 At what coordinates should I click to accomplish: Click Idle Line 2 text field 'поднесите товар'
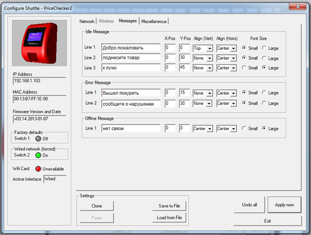(x=131, y=57)
